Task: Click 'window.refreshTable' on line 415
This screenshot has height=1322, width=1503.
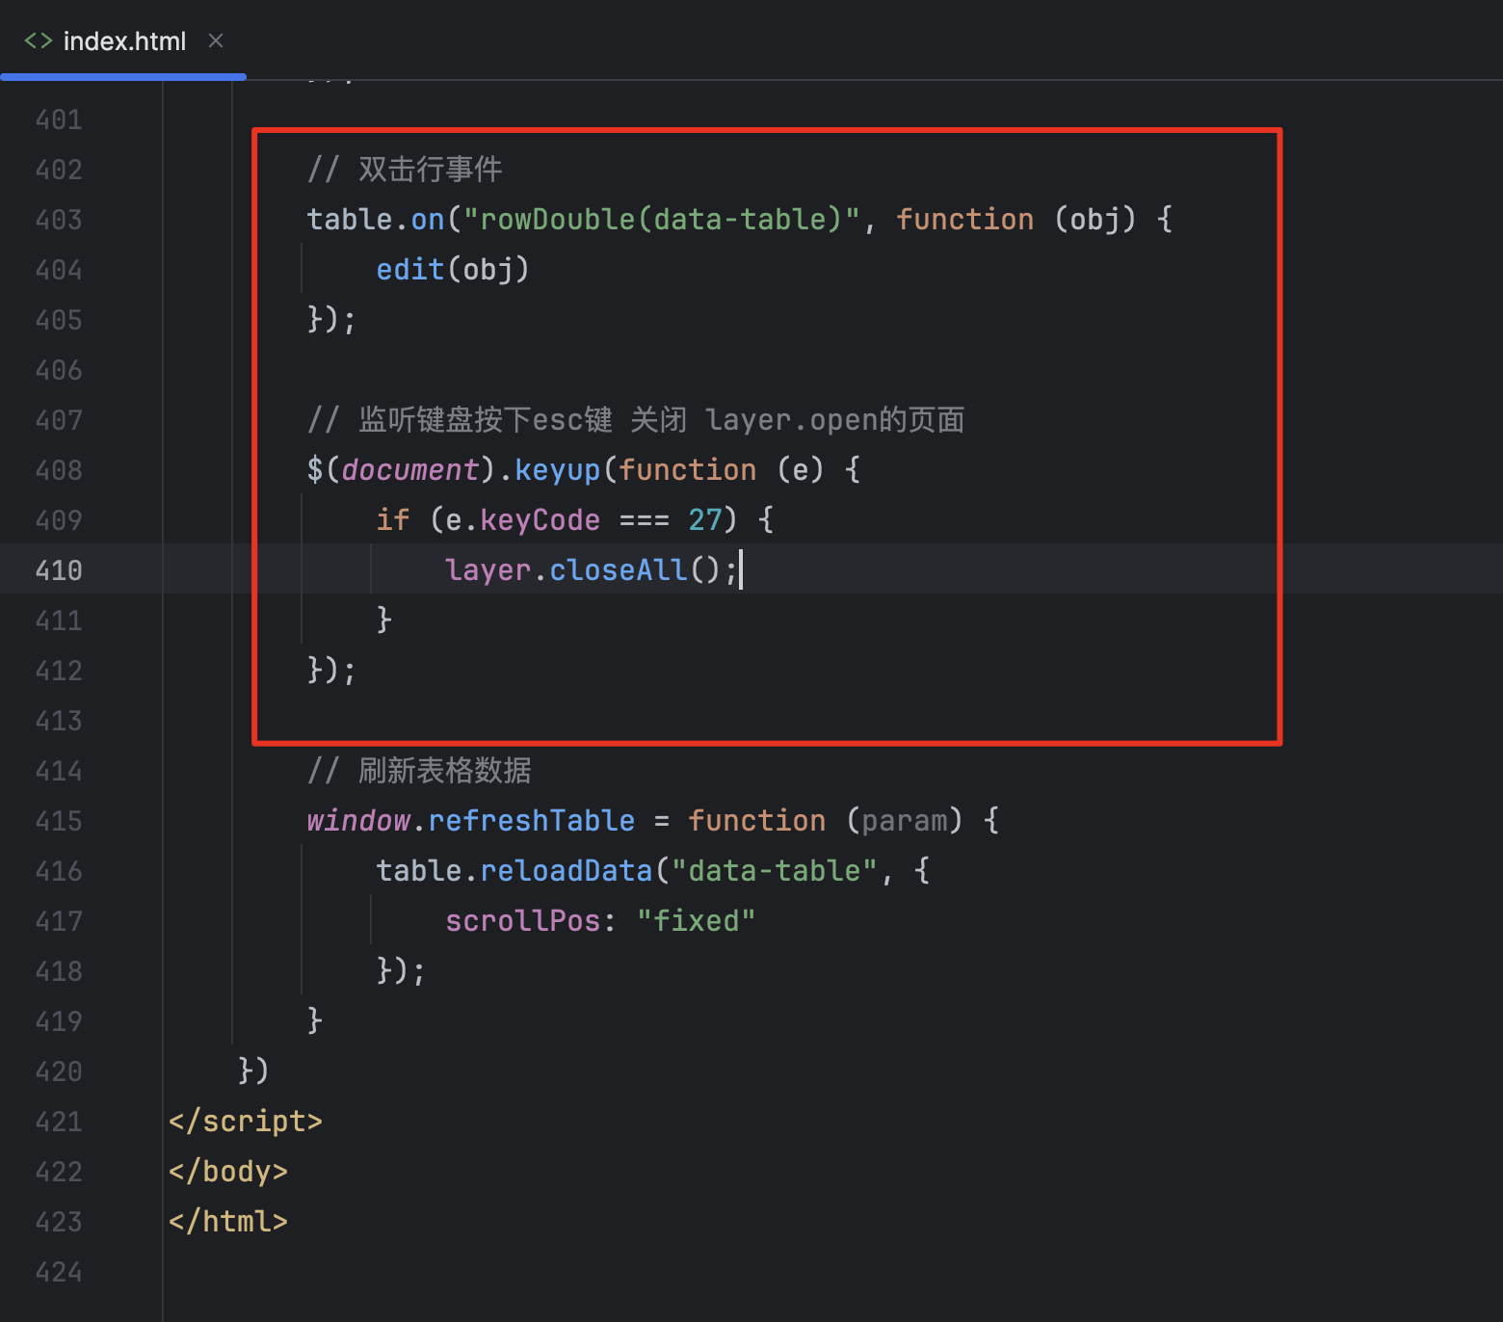Action: coord(471,821)
